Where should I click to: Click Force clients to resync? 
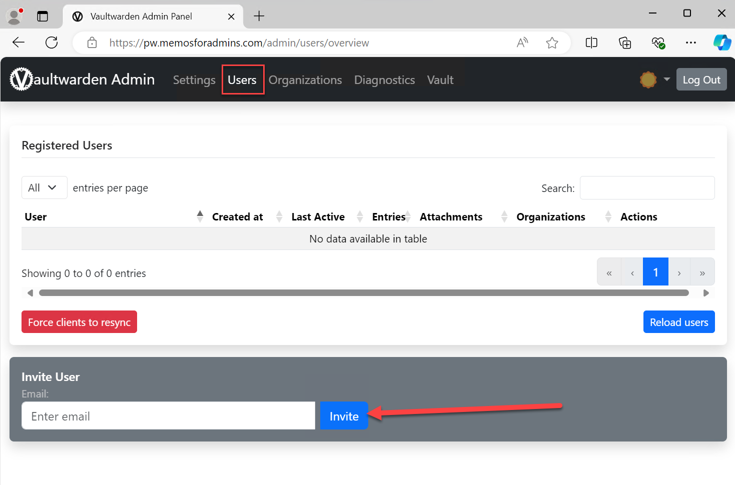pyautogui.click(x=79, y=322)
